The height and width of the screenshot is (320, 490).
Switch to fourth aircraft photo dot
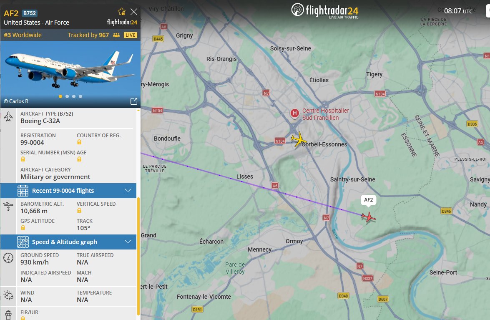[x=80, y=96]
